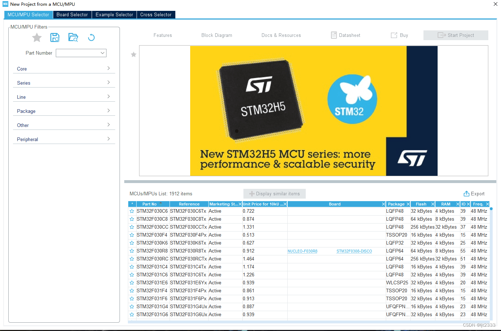Click star icon for STM32F031E6 row
Viewport: 501px width, 331px height.
(132, 283)
